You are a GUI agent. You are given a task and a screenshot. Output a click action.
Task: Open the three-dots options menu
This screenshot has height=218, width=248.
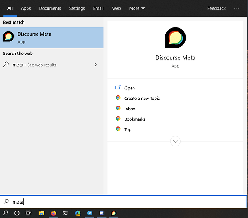coord(237,8)
